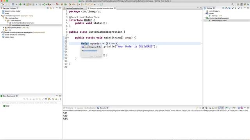The height and width of the screenshot is (140, 250).
Task: Click com.limeguru.Order in hover popup
Action: pos(93,47)
